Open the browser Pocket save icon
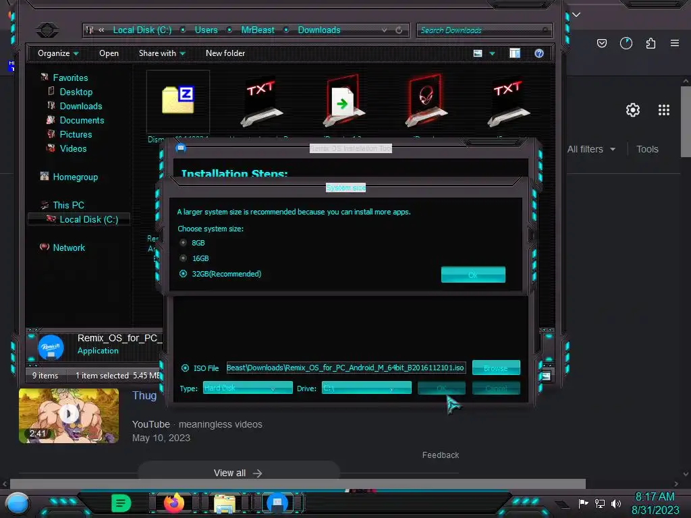Screen dimensions: 691x518 point(601,43)
